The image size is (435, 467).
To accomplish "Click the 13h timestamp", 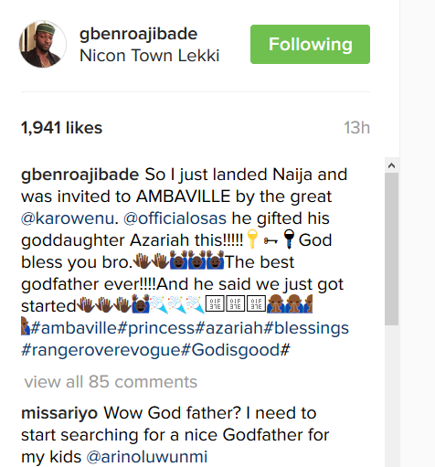I will point(356,127).
